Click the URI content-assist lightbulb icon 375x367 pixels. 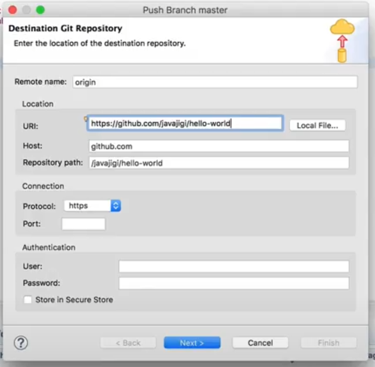(x=85, y=118)
